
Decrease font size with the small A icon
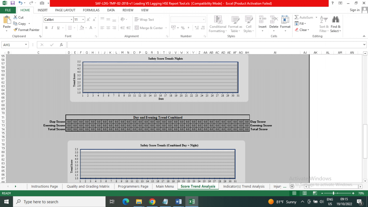coord(95,20)
